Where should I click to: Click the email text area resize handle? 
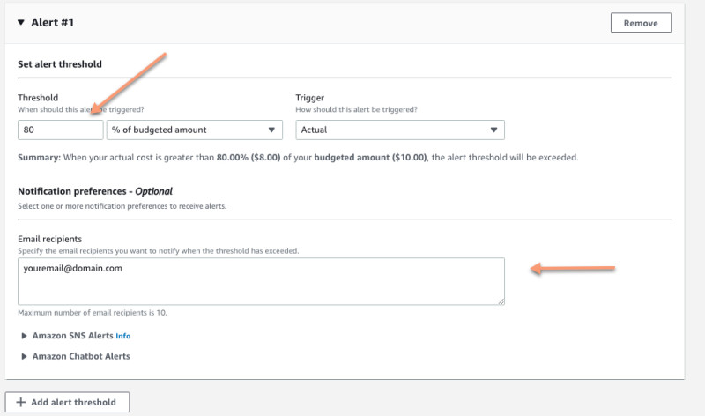pos(501,301)
